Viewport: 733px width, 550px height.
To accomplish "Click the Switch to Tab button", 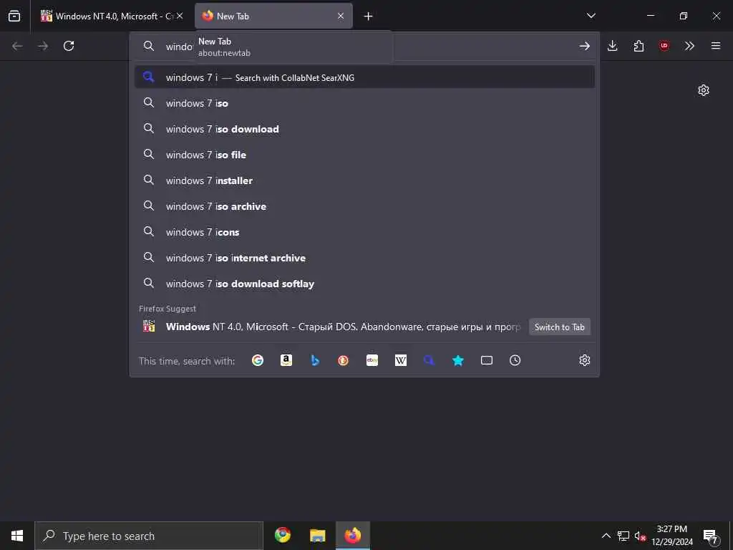I will (560, 327).
